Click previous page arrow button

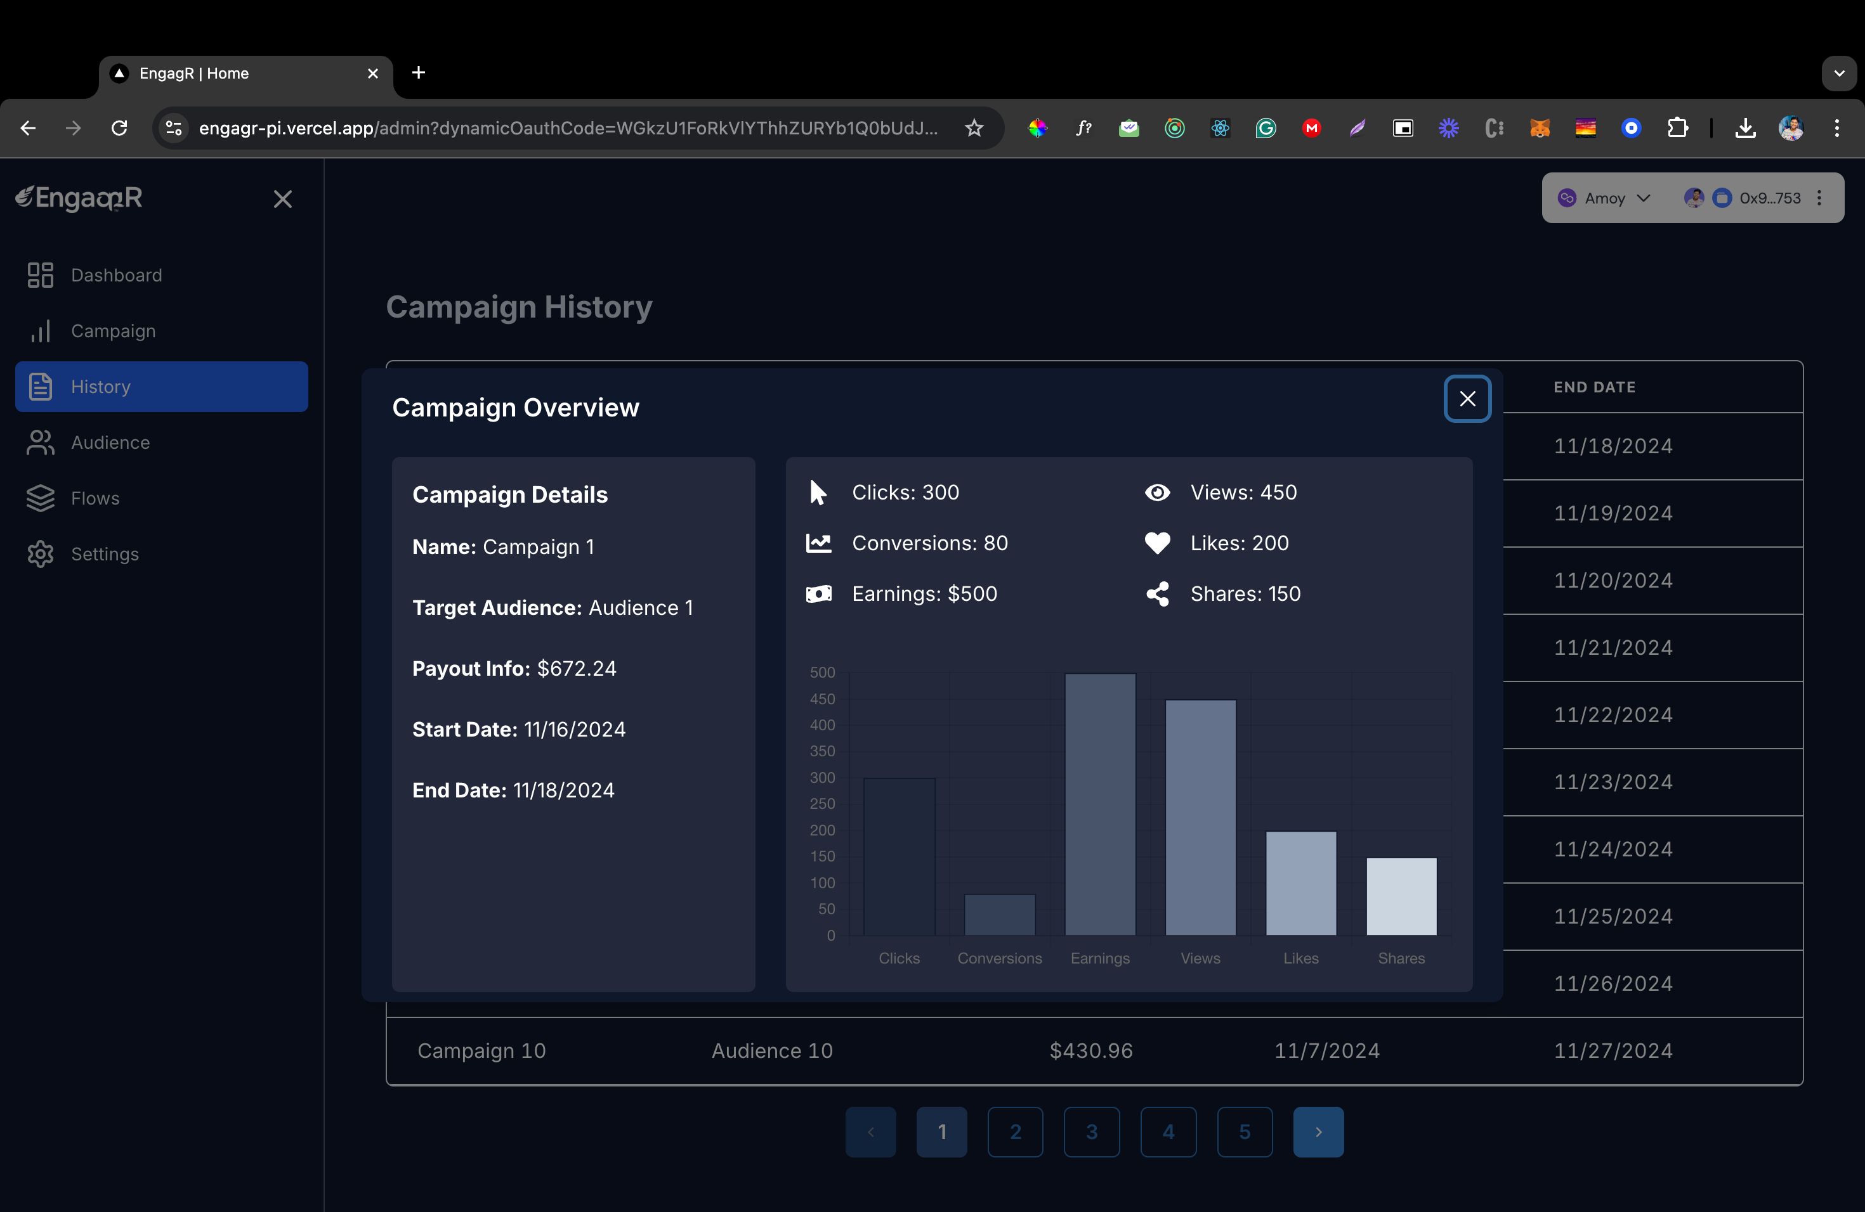coord(870,1131)
